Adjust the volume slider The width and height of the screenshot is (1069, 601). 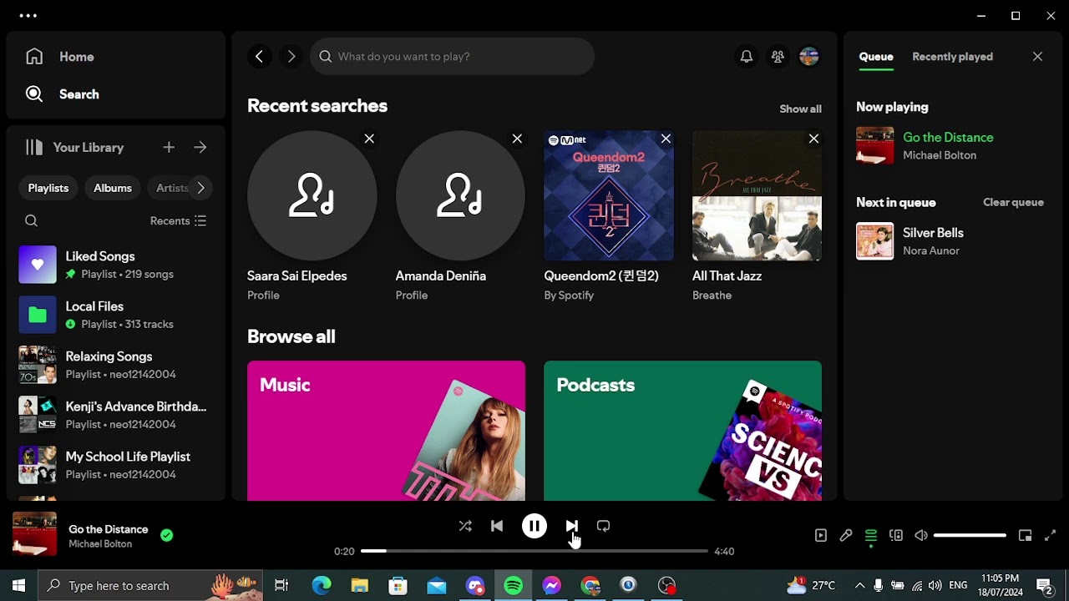click(x=970, y=536)
